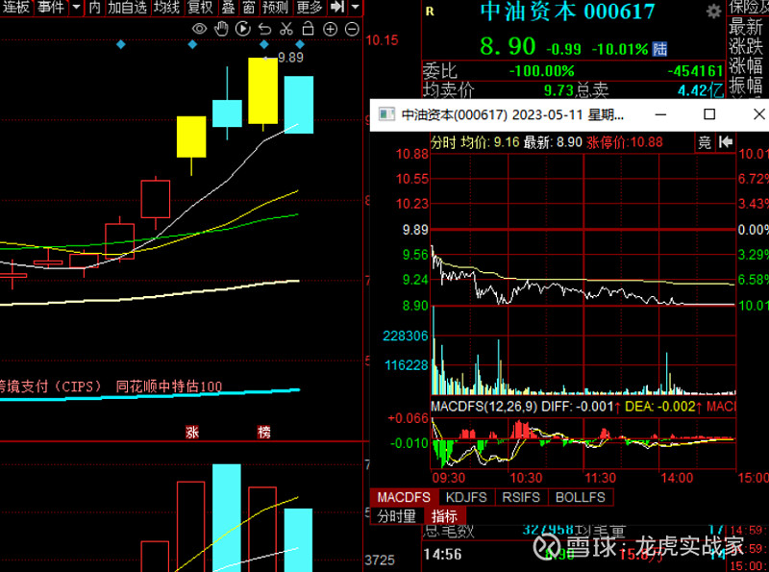The width and height of the screenshot is (769, 572).
Task: Click the first blue diamond event marker
Action: [x=121, y=44]
